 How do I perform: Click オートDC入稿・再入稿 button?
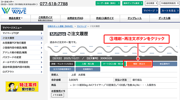[113, 64]
